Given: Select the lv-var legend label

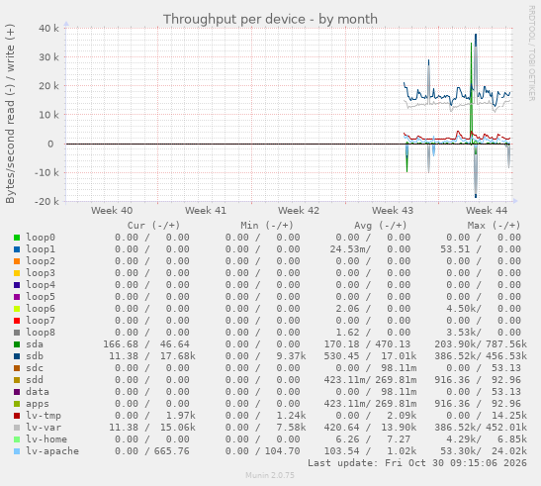Looking at the screenshot, I should 44,428.
